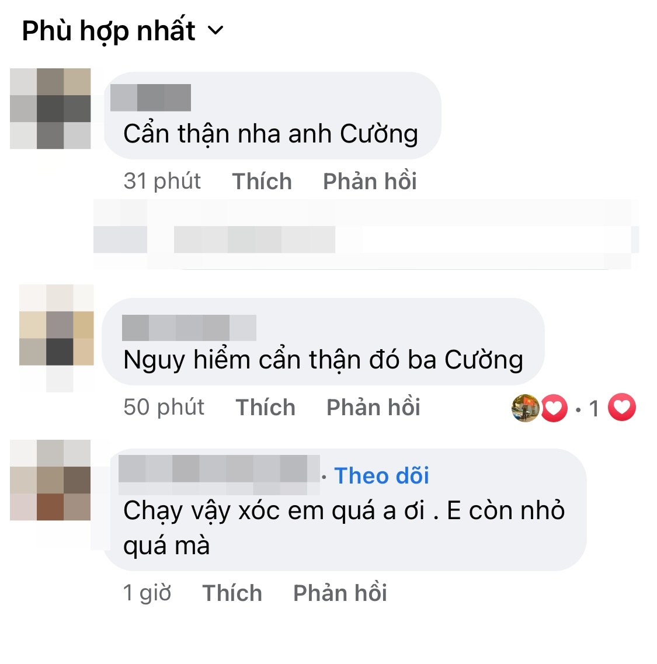Click the 'Phù hợp nhất' sorting label
Image resolution: width=657 pixels, height=664 pixels.
tap(109, 30)
